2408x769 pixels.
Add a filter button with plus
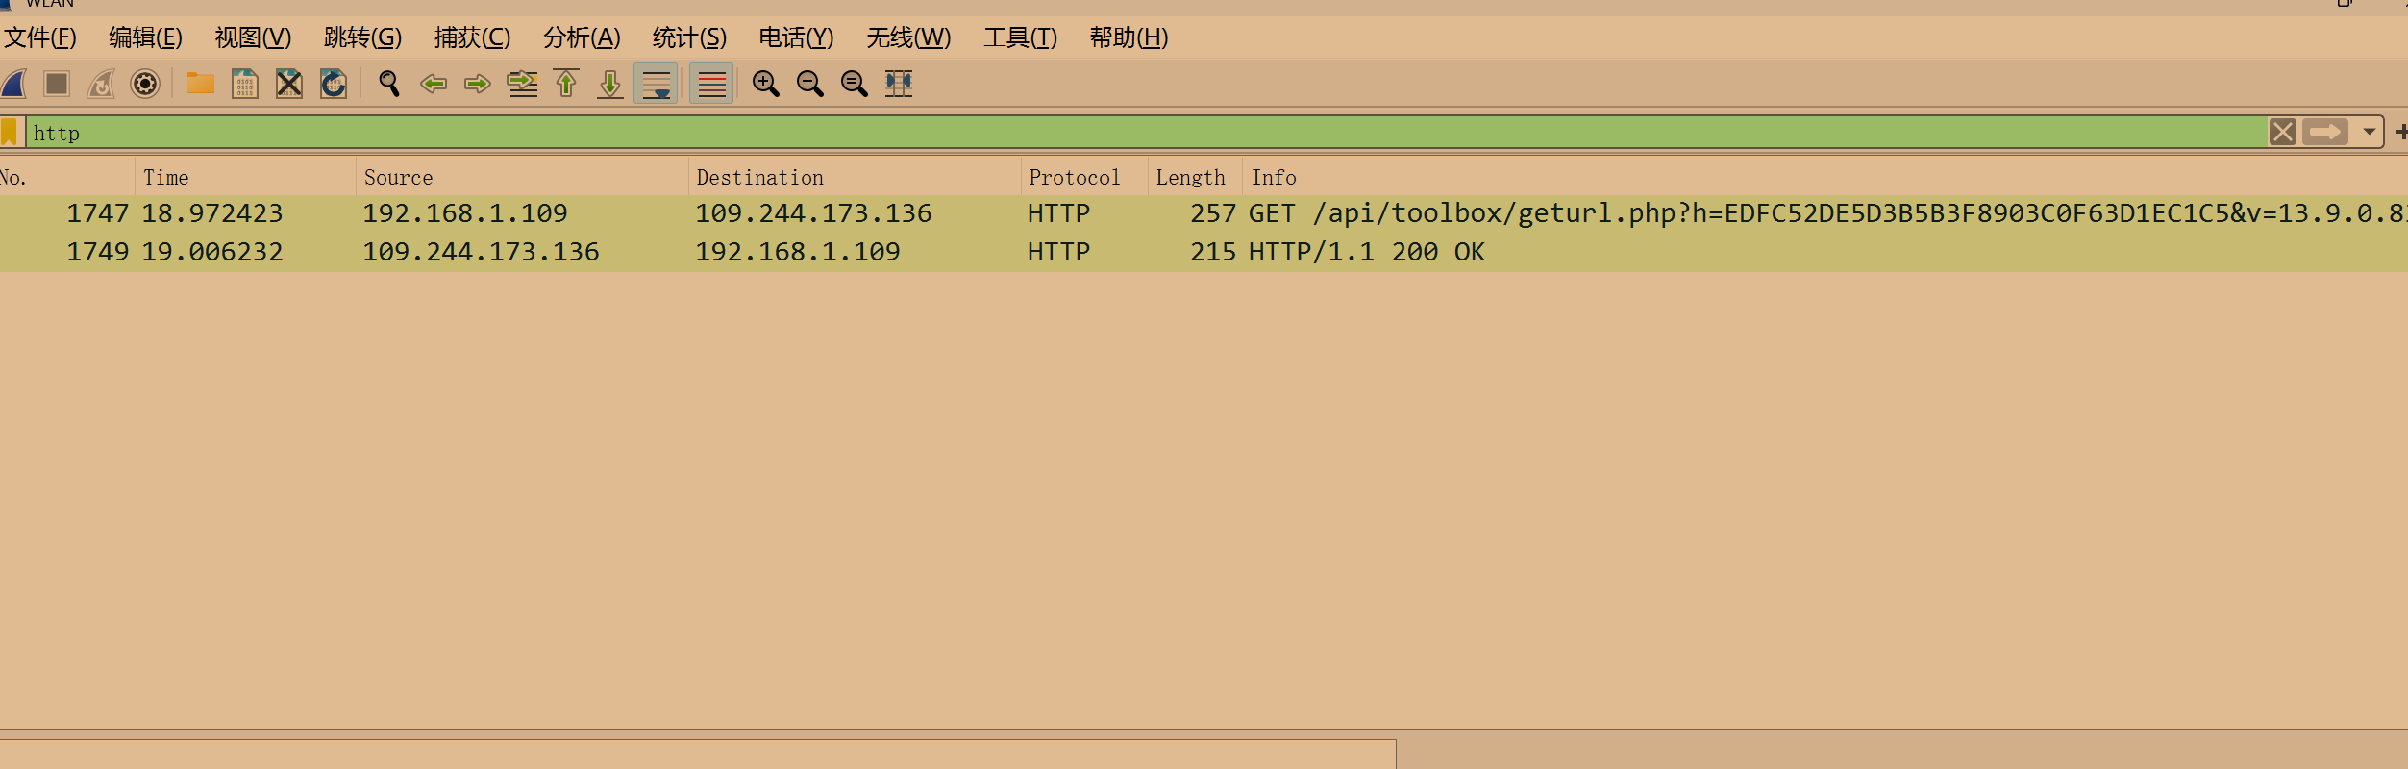point(2400,132)
